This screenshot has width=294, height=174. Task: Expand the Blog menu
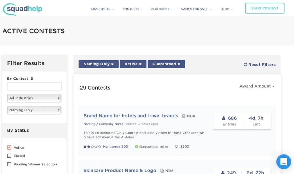pyautogui.click(x=227, y=9)
